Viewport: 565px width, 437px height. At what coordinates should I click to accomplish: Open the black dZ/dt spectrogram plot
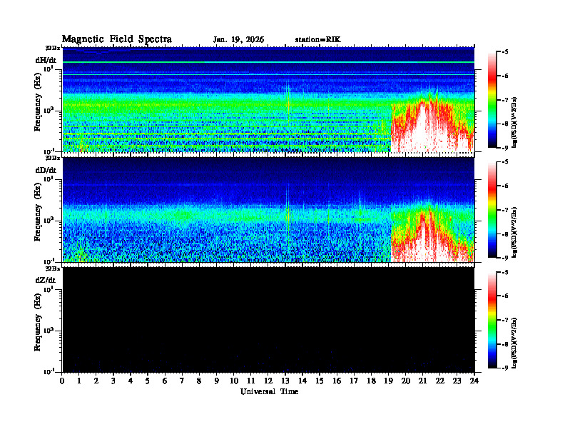click(268, 320)
